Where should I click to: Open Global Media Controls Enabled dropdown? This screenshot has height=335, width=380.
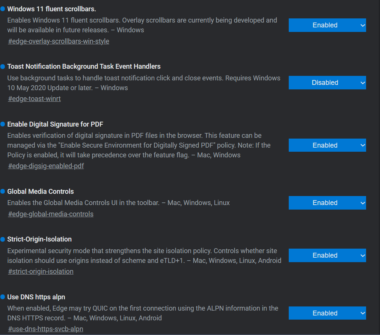pos(327,203)
